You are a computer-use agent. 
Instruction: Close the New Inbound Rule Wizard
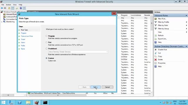(x=114, y=13)
